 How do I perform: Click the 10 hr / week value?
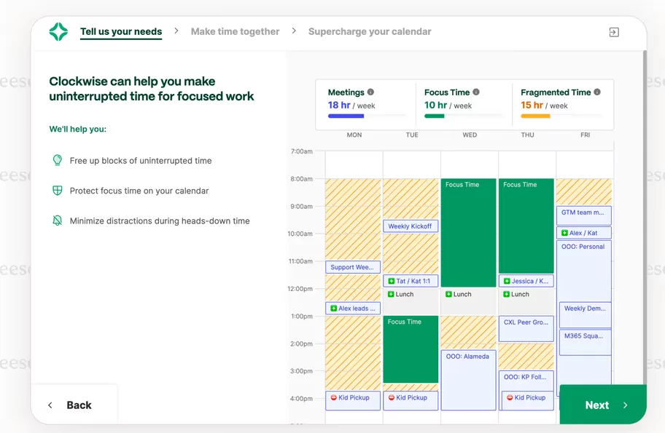448,105
